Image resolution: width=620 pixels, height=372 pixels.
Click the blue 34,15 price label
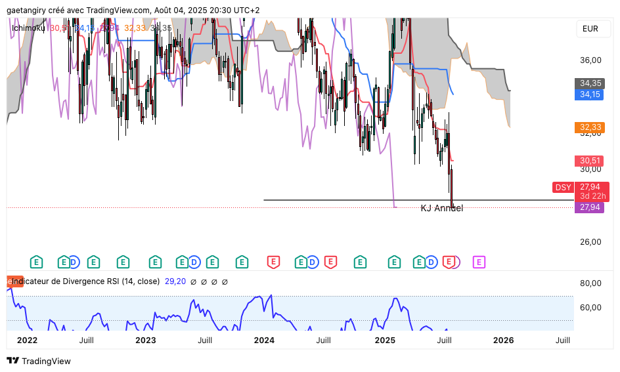590,94
